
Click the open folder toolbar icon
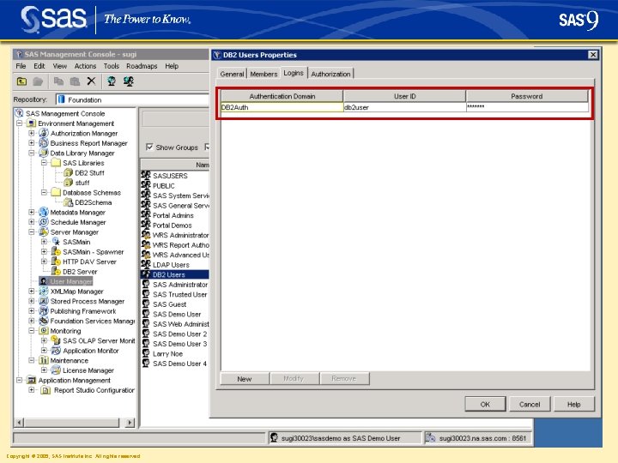coord(38,81)
